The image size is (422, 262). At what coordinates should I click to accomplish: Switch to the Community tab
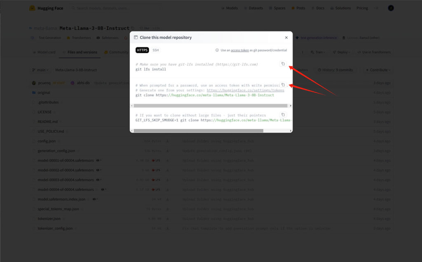[116, 52]
